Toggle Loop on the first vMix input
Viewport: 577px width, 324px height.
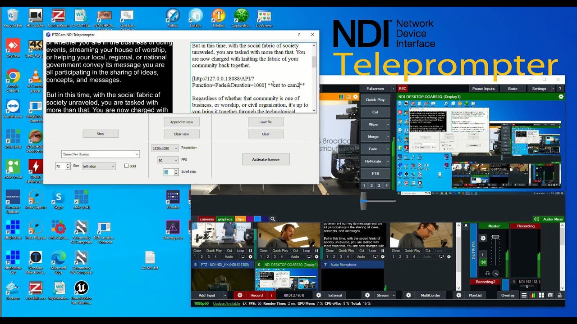coord(240,251)
